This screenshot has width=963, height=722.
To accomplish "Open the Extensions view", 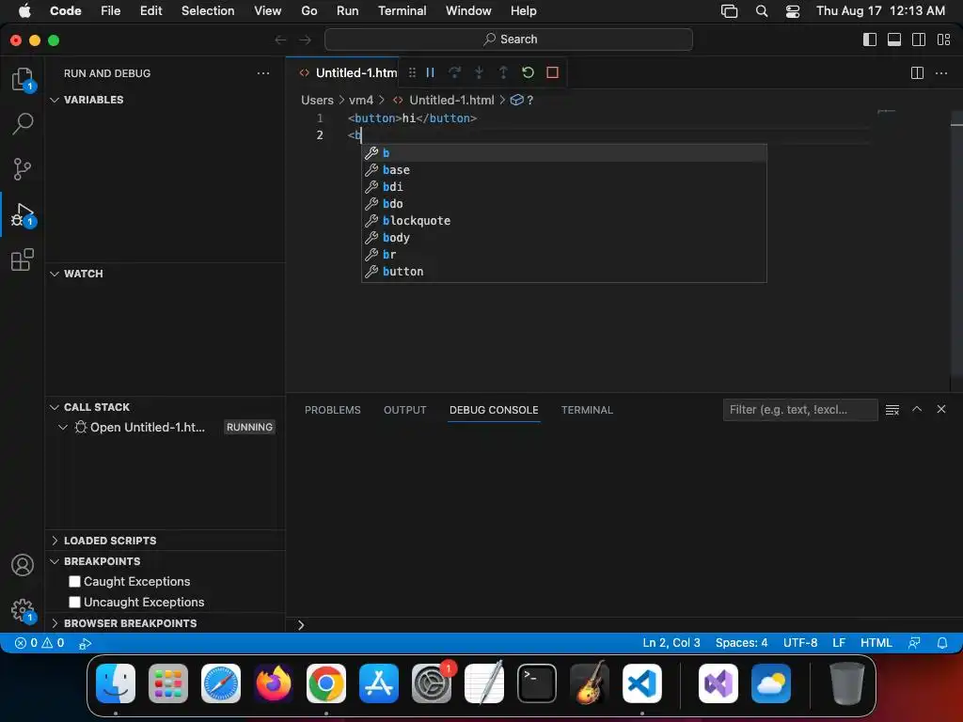I will (x=23, y=259).
